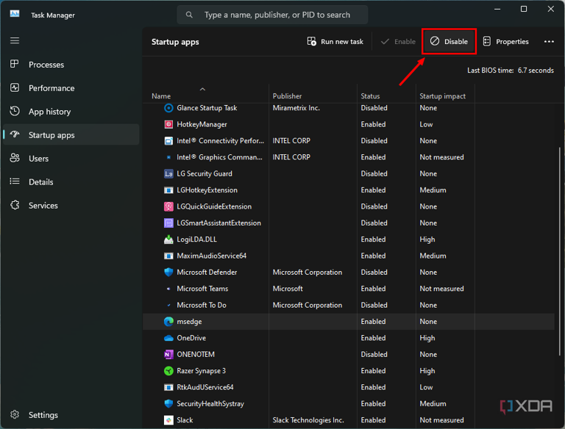Viewport: 565px width, 429px height.
Task: Go to the Users page
Action: [x=71, y=159]
